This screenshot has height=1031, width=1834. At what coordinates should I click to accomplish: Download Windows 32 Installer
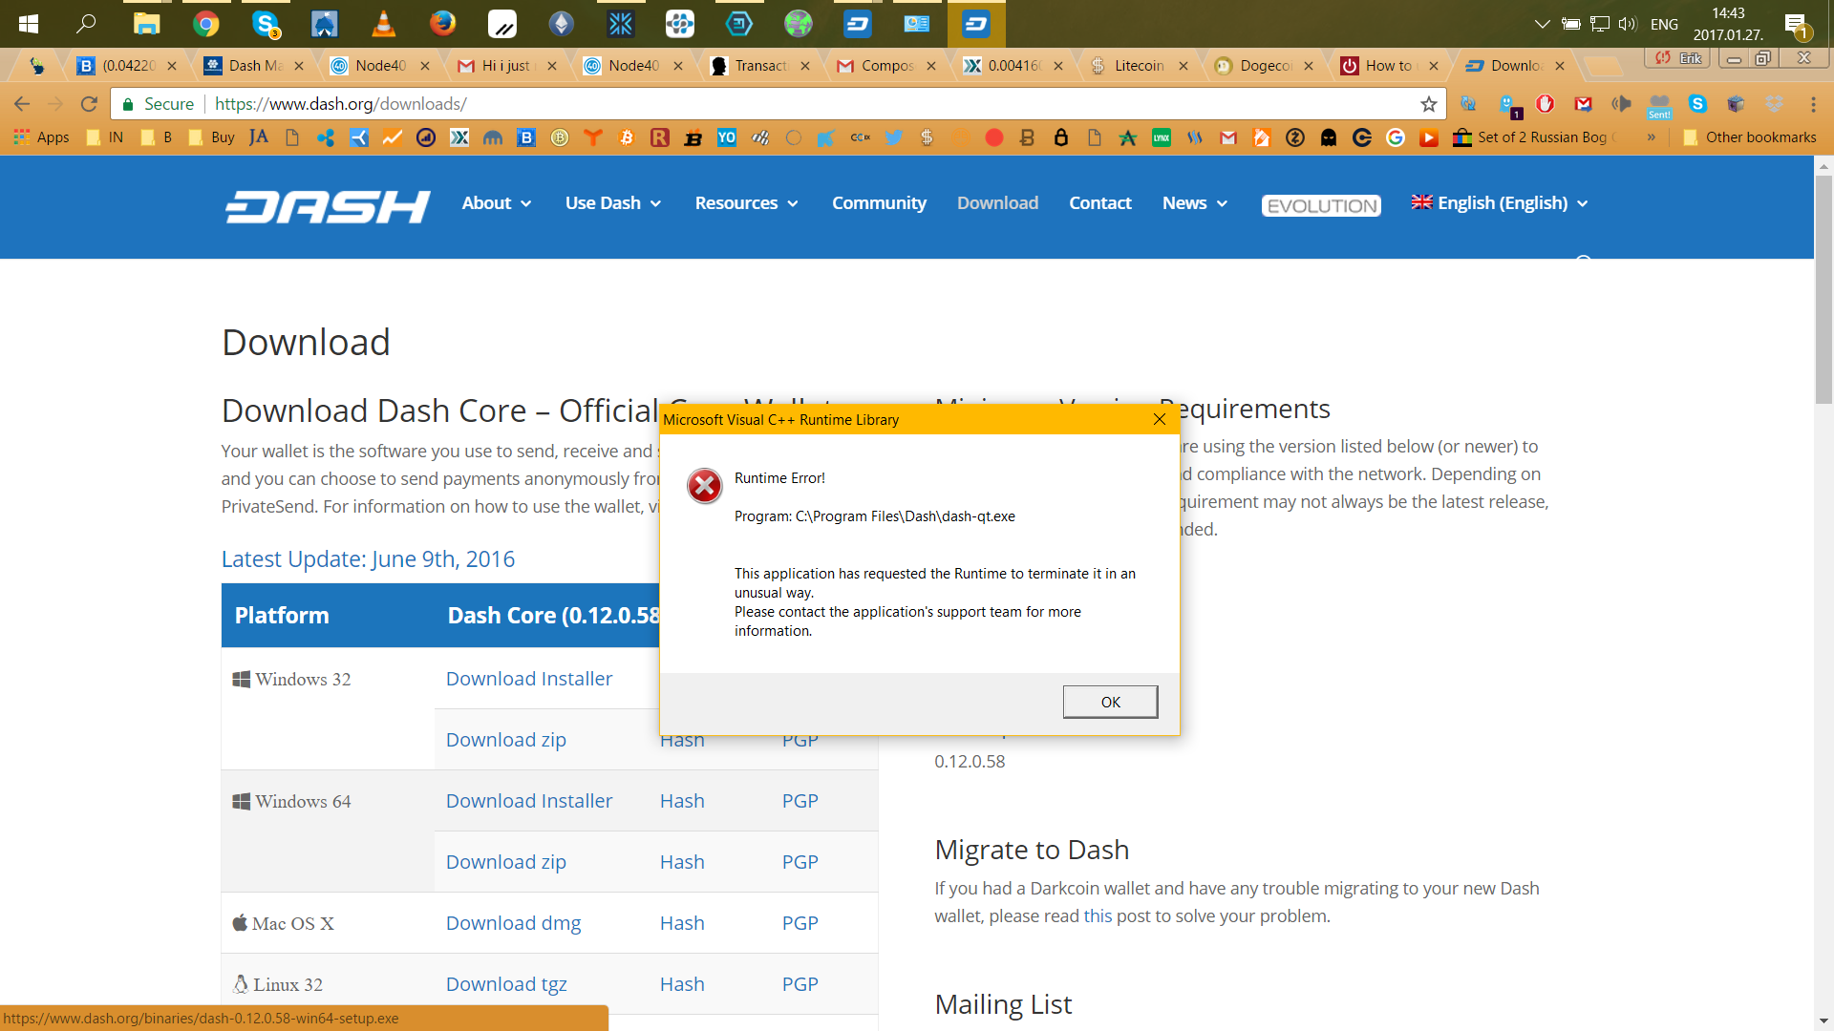(x=529, y=679)
